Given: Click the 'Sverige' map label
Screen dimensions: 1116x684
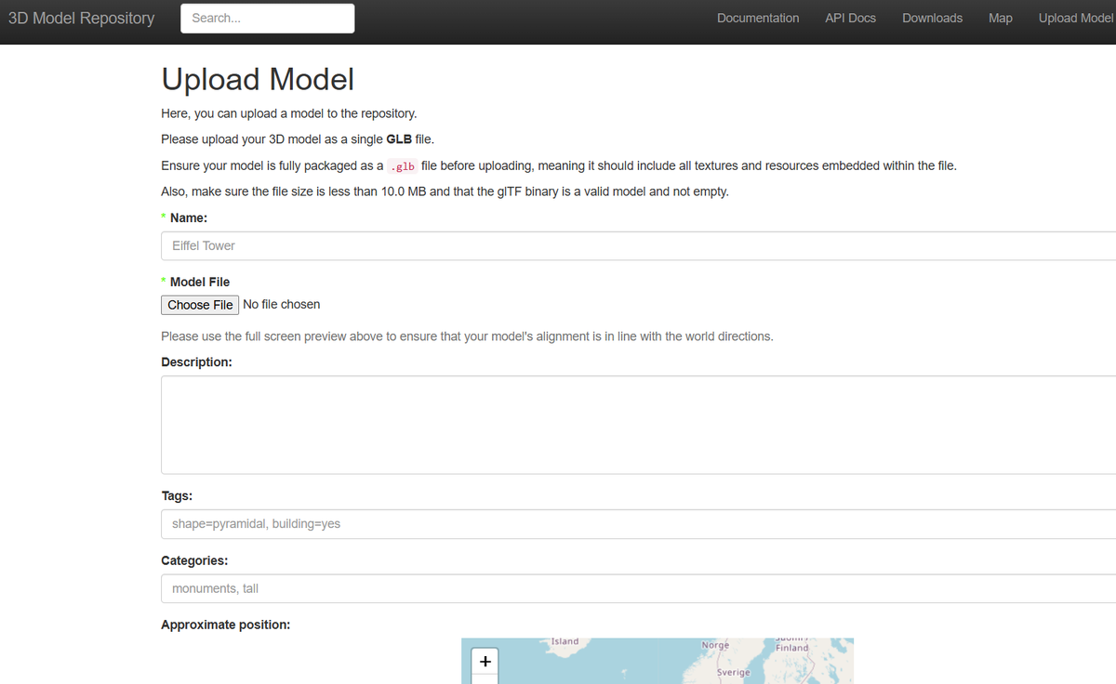Looking at the screenshot, I should click(734, 672).
